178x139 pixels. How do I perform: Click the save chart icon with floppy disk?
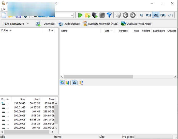81,83
